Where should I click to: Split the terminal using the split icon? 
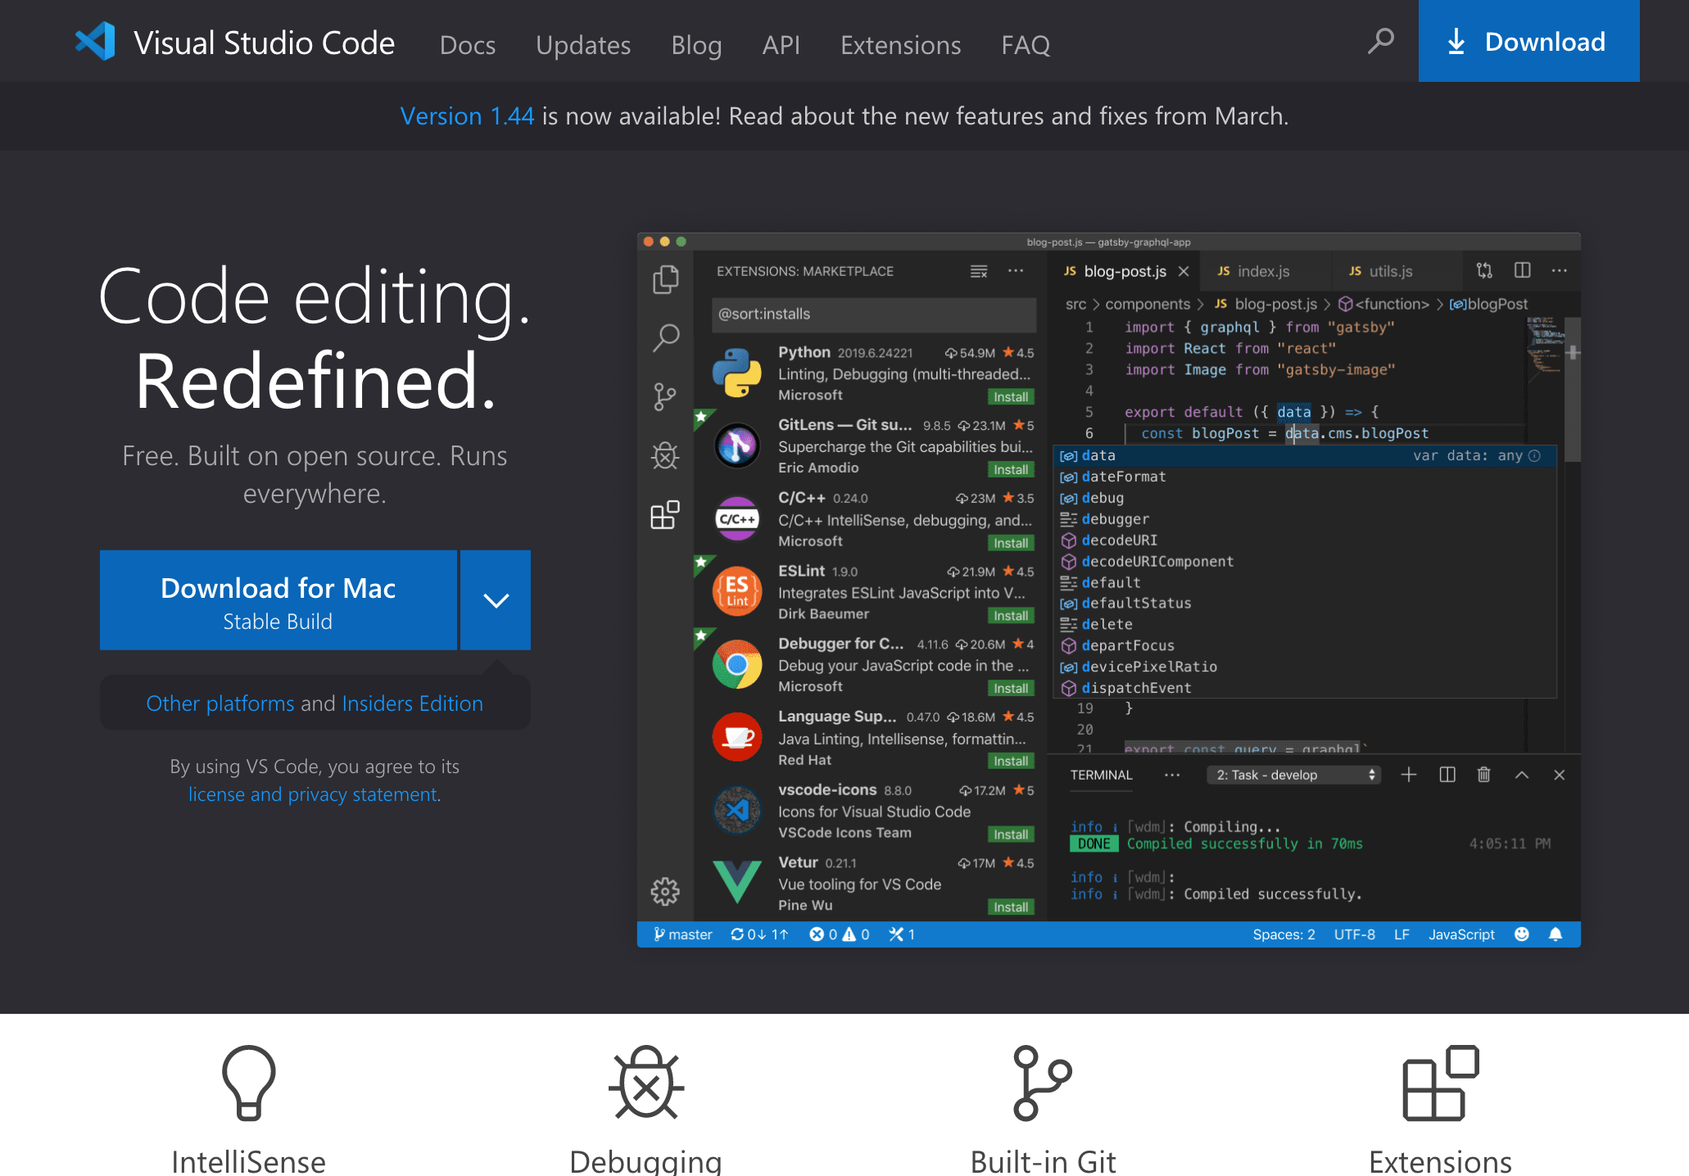pos(1446,774)
